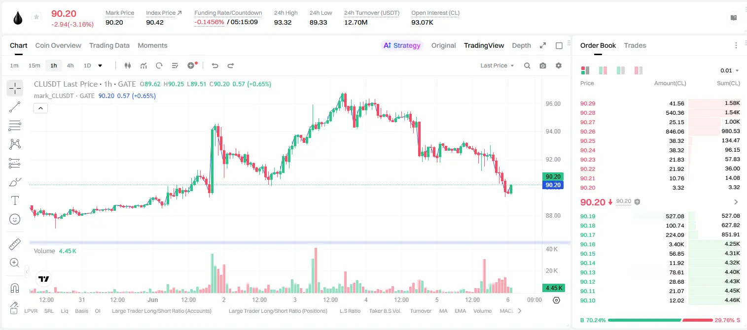Take a chart snapshot with camera icon
This screenshot has height=330, width=747.
pos(543,66)
